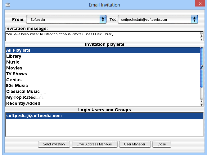Select the Library playlist row
The height and width of the screenshot is (155, 207).
pos(103,56)
